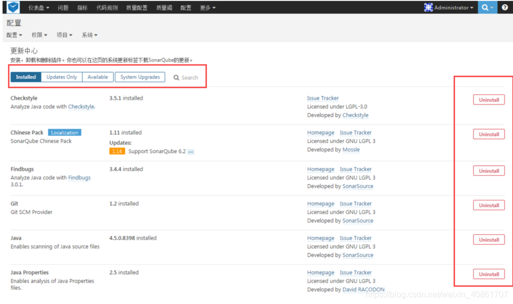Open Checkstyle developer link
Viewport: 513px width, 304px height.
click(355, 115)
